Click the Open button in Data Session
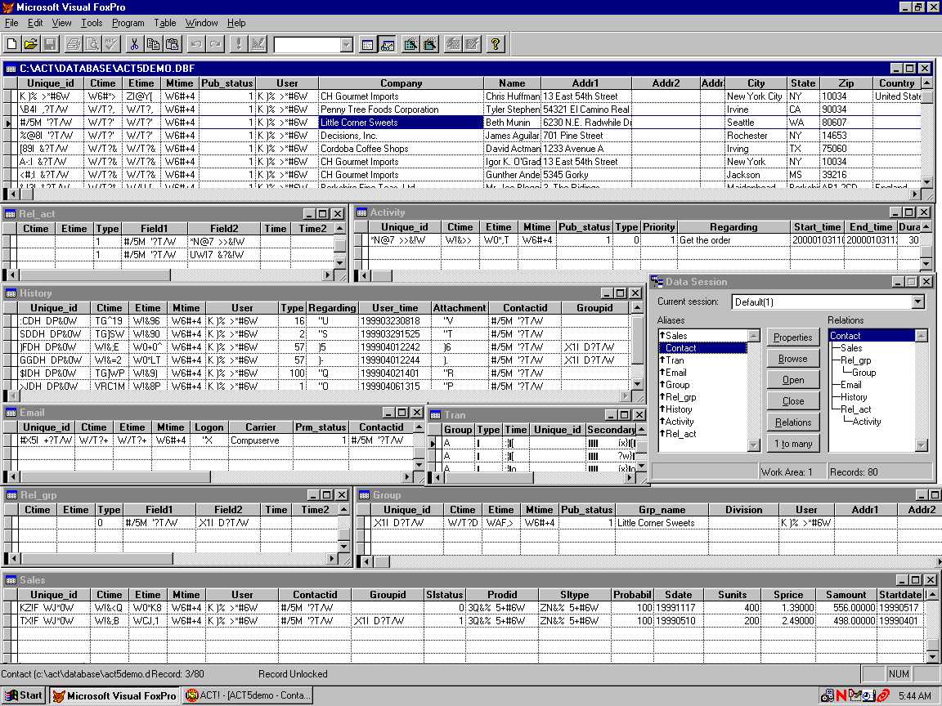This screenshot has height=706, width=942. [x=793, y=380]
